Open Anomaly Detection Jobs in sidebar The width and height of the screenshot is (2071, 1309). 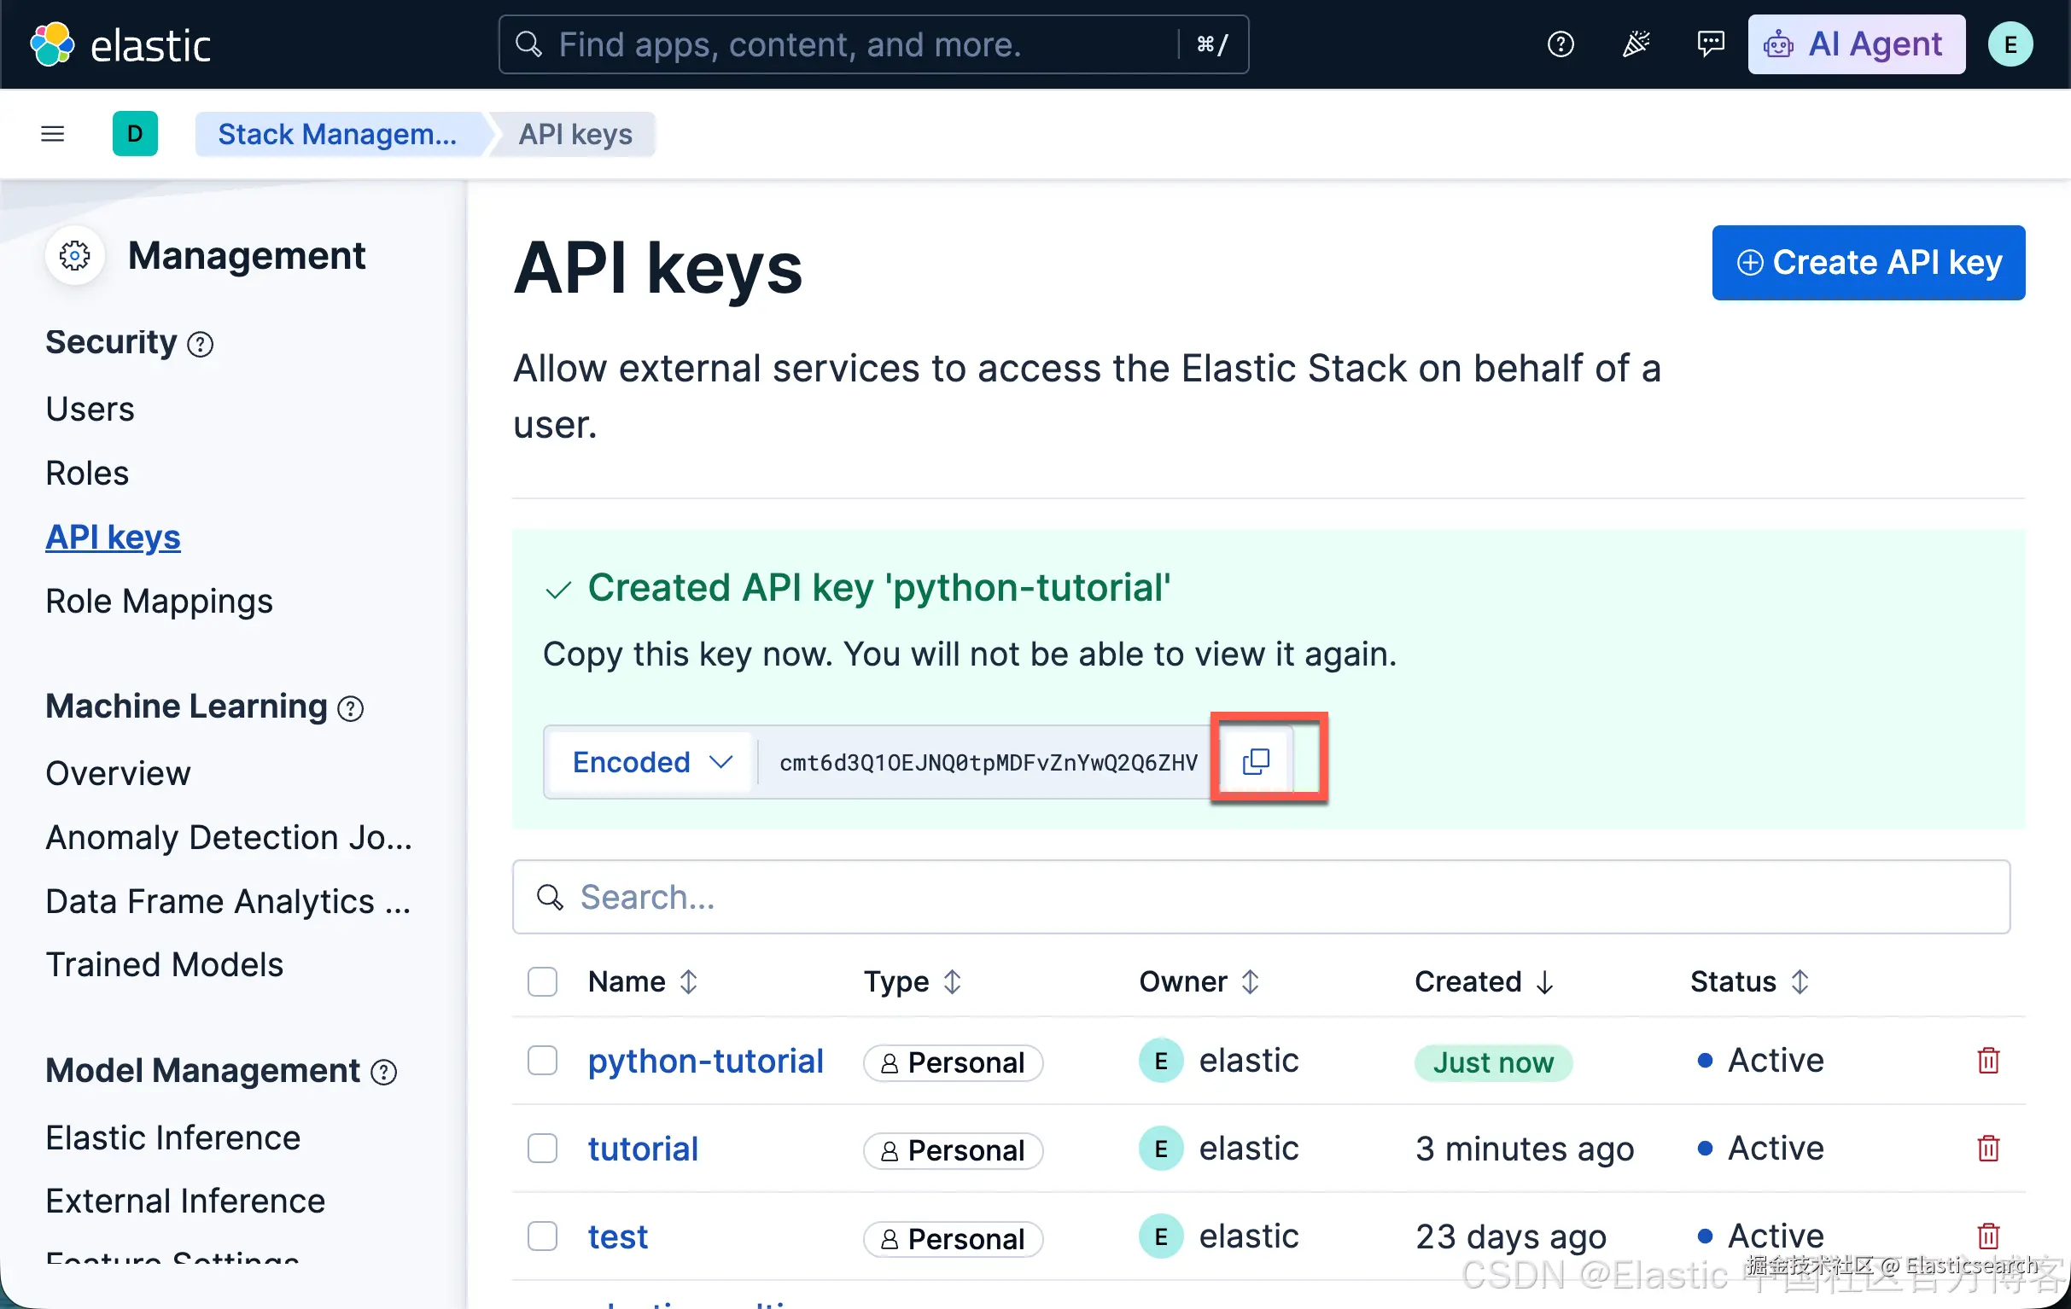(229, 837)
